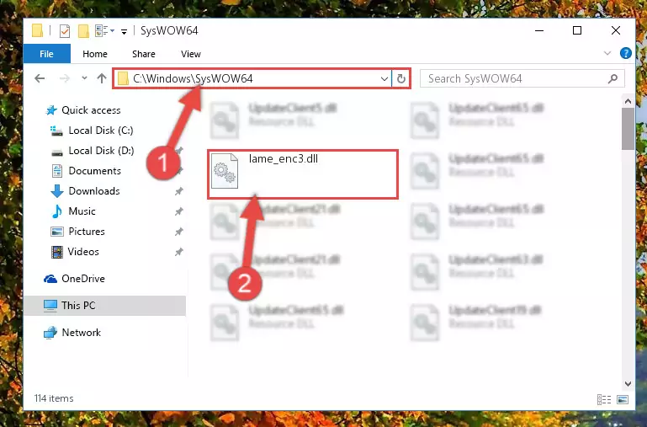Viewport: 647px width, 427px height.
Task: Click the lame_enc3.dll gear file icon
Action: 225,171
